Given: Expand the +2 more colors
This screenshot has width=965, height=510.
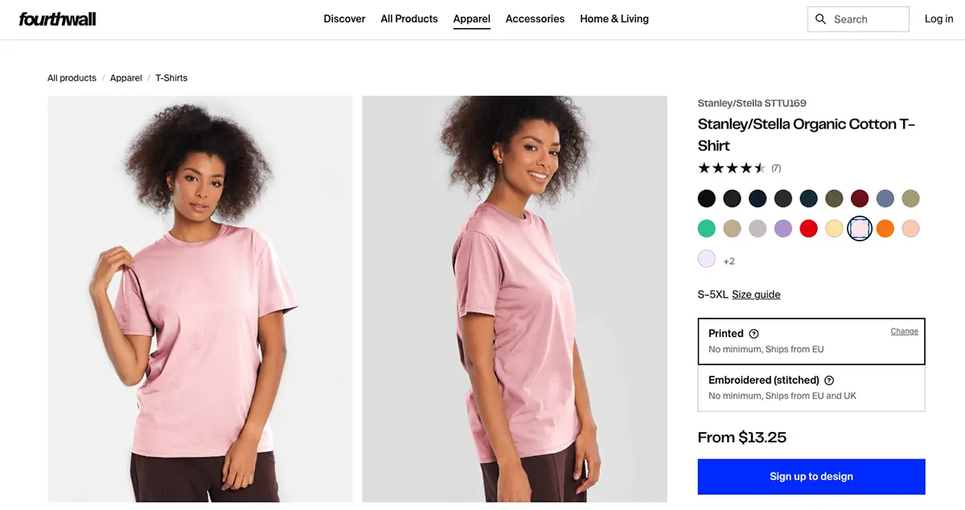Looking at the screenshot, I should point(729,261).
